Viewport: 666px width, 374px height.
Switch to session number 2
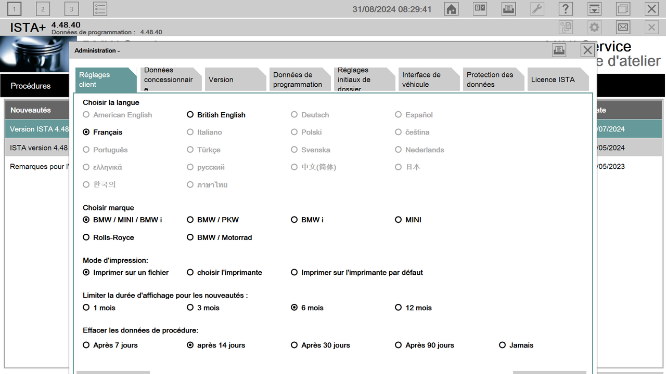[43, 9]
